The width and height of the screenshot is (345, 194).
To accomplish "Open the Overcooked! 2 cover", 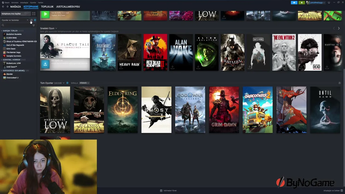I will pyautogui.click(x=258, y=110).
